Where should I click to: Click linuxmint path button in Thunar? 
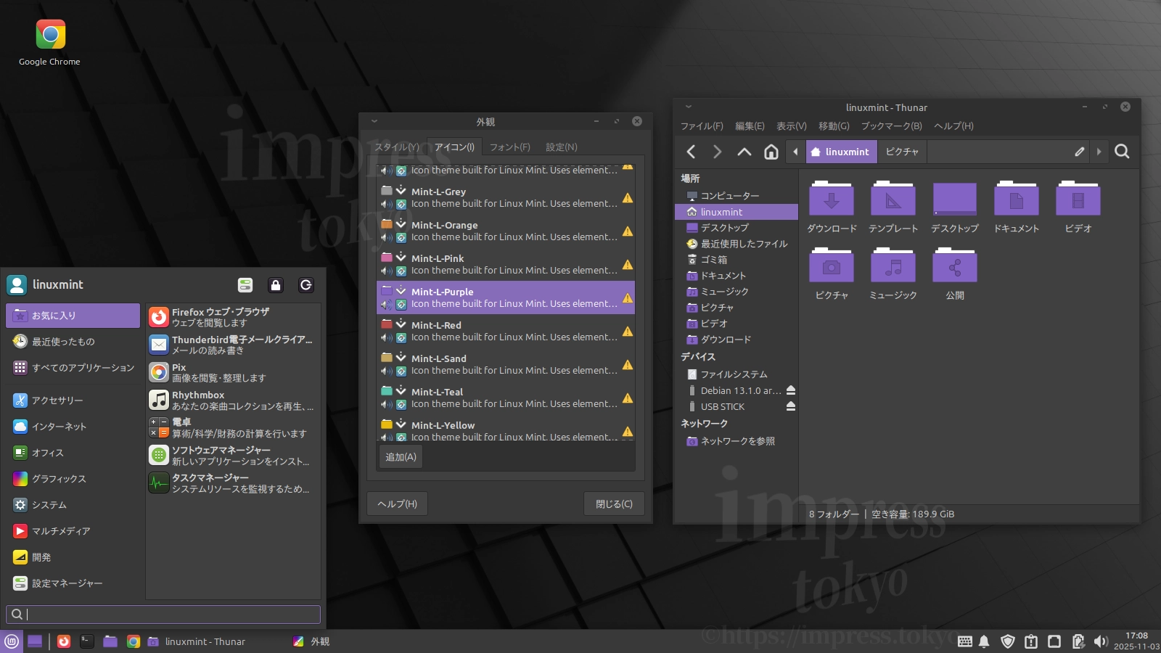842,152
